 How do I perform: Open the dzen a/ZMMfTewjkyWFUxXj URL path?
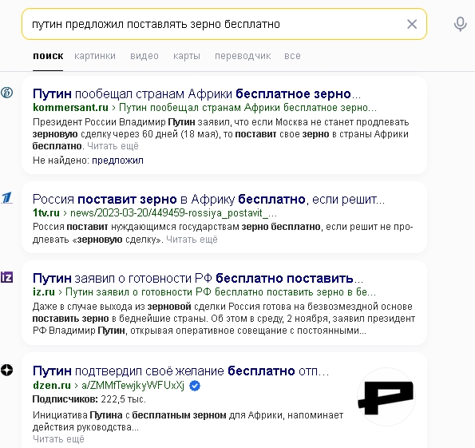(x=133, y=385)
